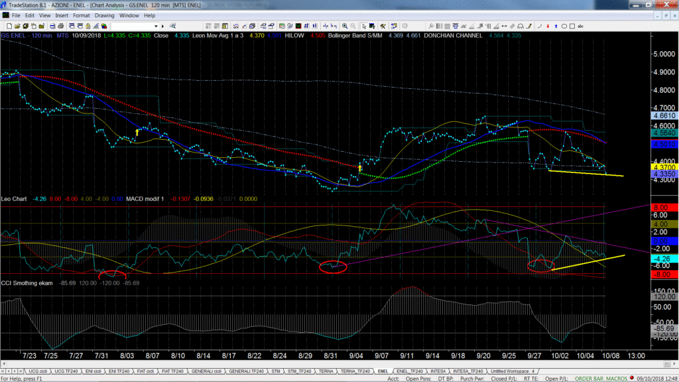Switch to the STM tab
This screenshot has width=679, height=382.
276,371
